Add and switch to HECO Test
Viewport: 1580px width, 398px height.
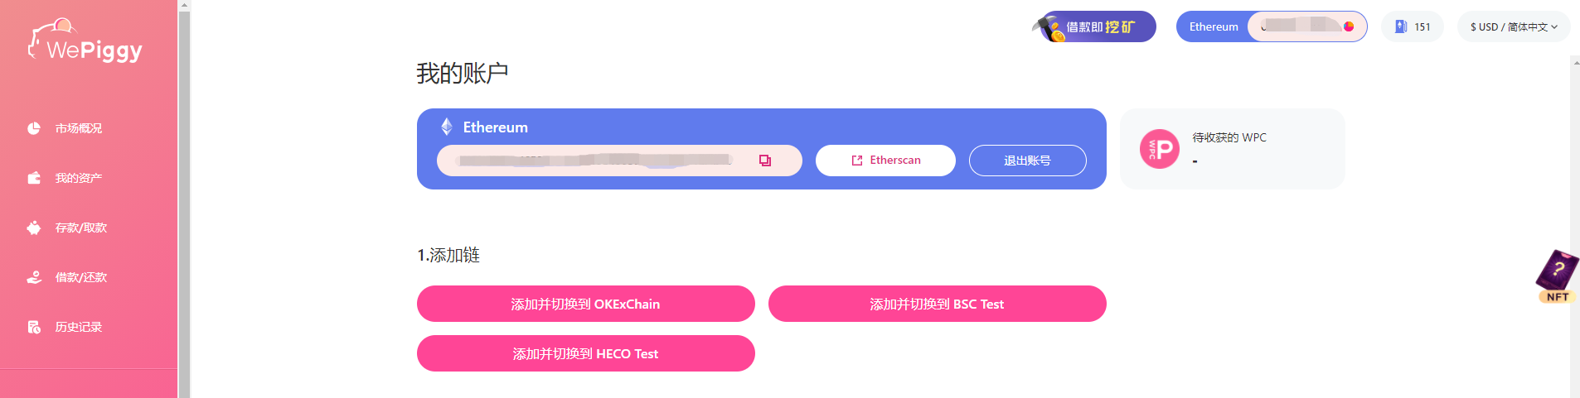(585, 353)
